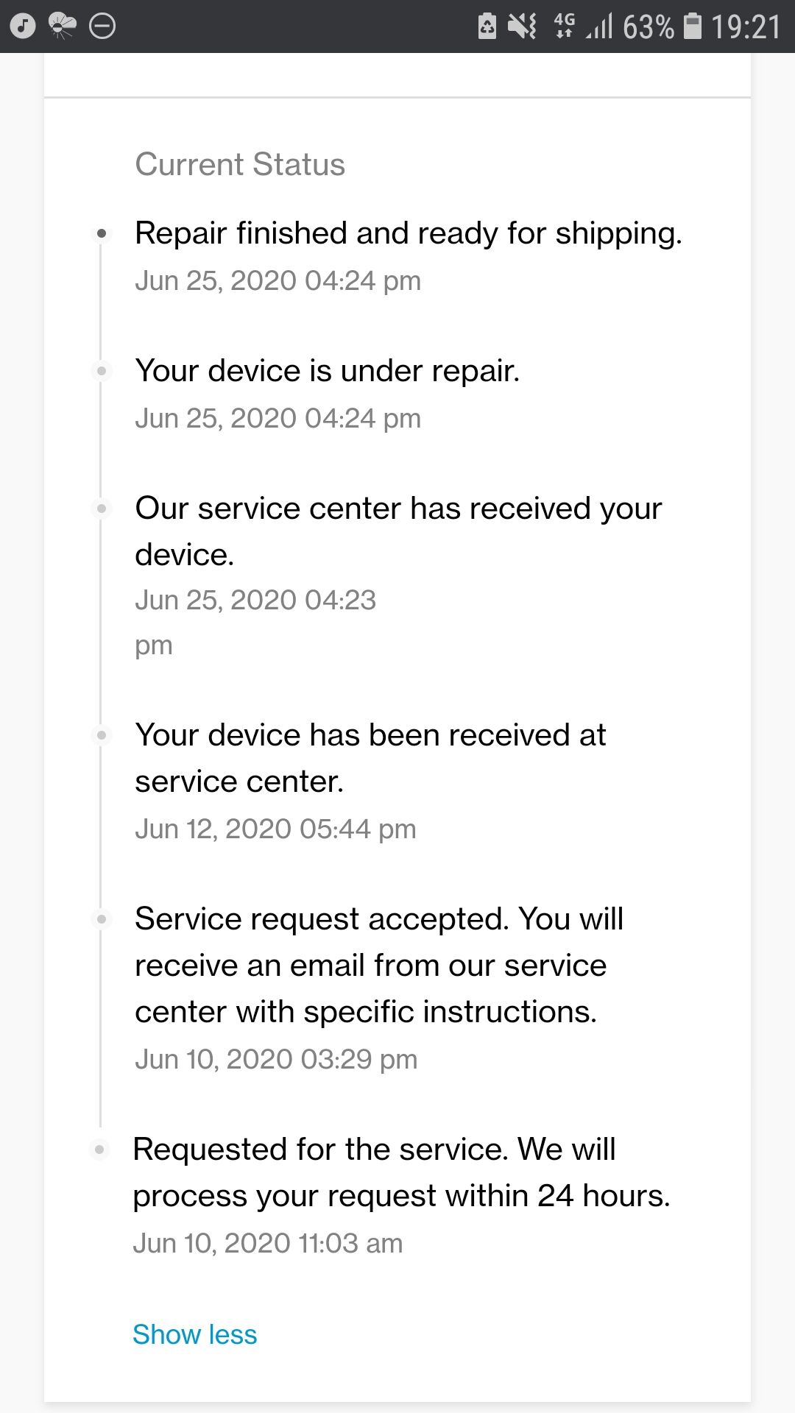Viewport: 795px width, 1413px height.
Task: Tap the Jun 12, 2020 05:44 pm timestamp
Action: 275,829
